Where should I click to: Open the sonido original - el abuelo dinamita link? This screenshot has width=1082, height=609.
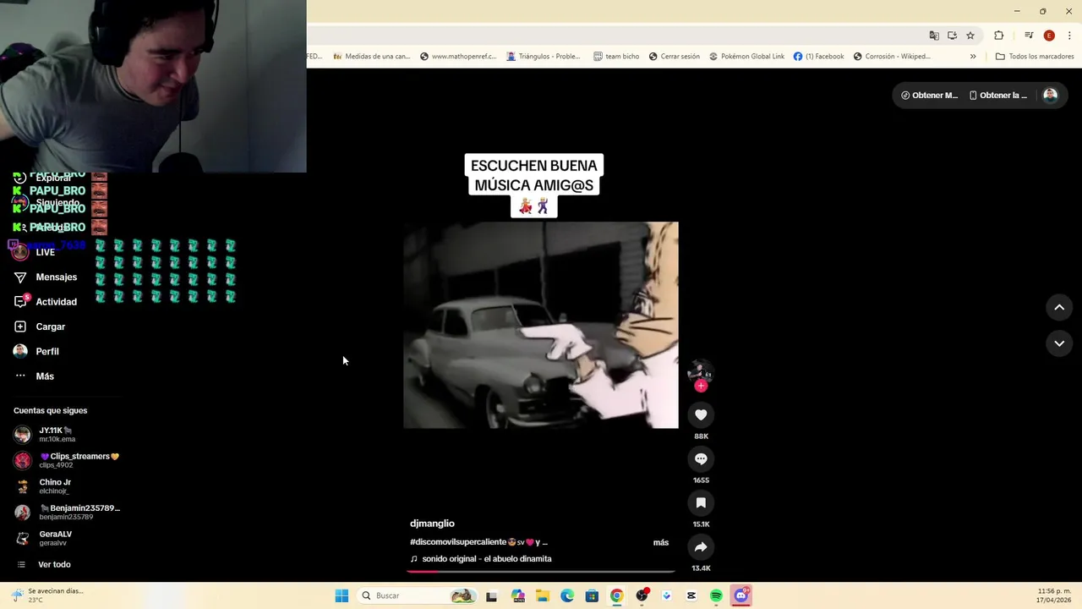coord(481,559)
